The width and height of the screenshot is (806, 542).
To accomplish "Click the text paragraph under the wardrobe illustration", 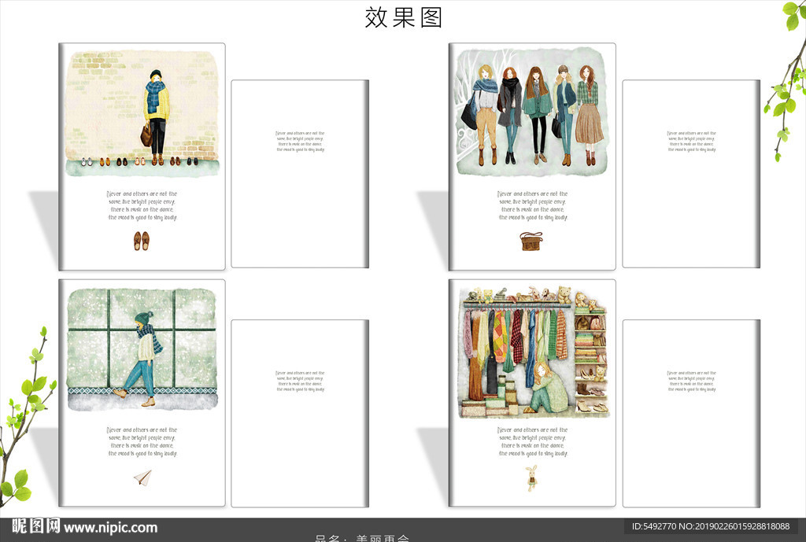I will [533, 442].
